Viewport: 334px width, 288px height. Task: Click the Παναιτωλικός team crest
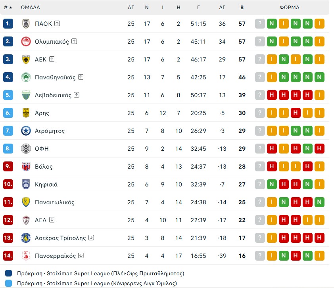point(26,202)
